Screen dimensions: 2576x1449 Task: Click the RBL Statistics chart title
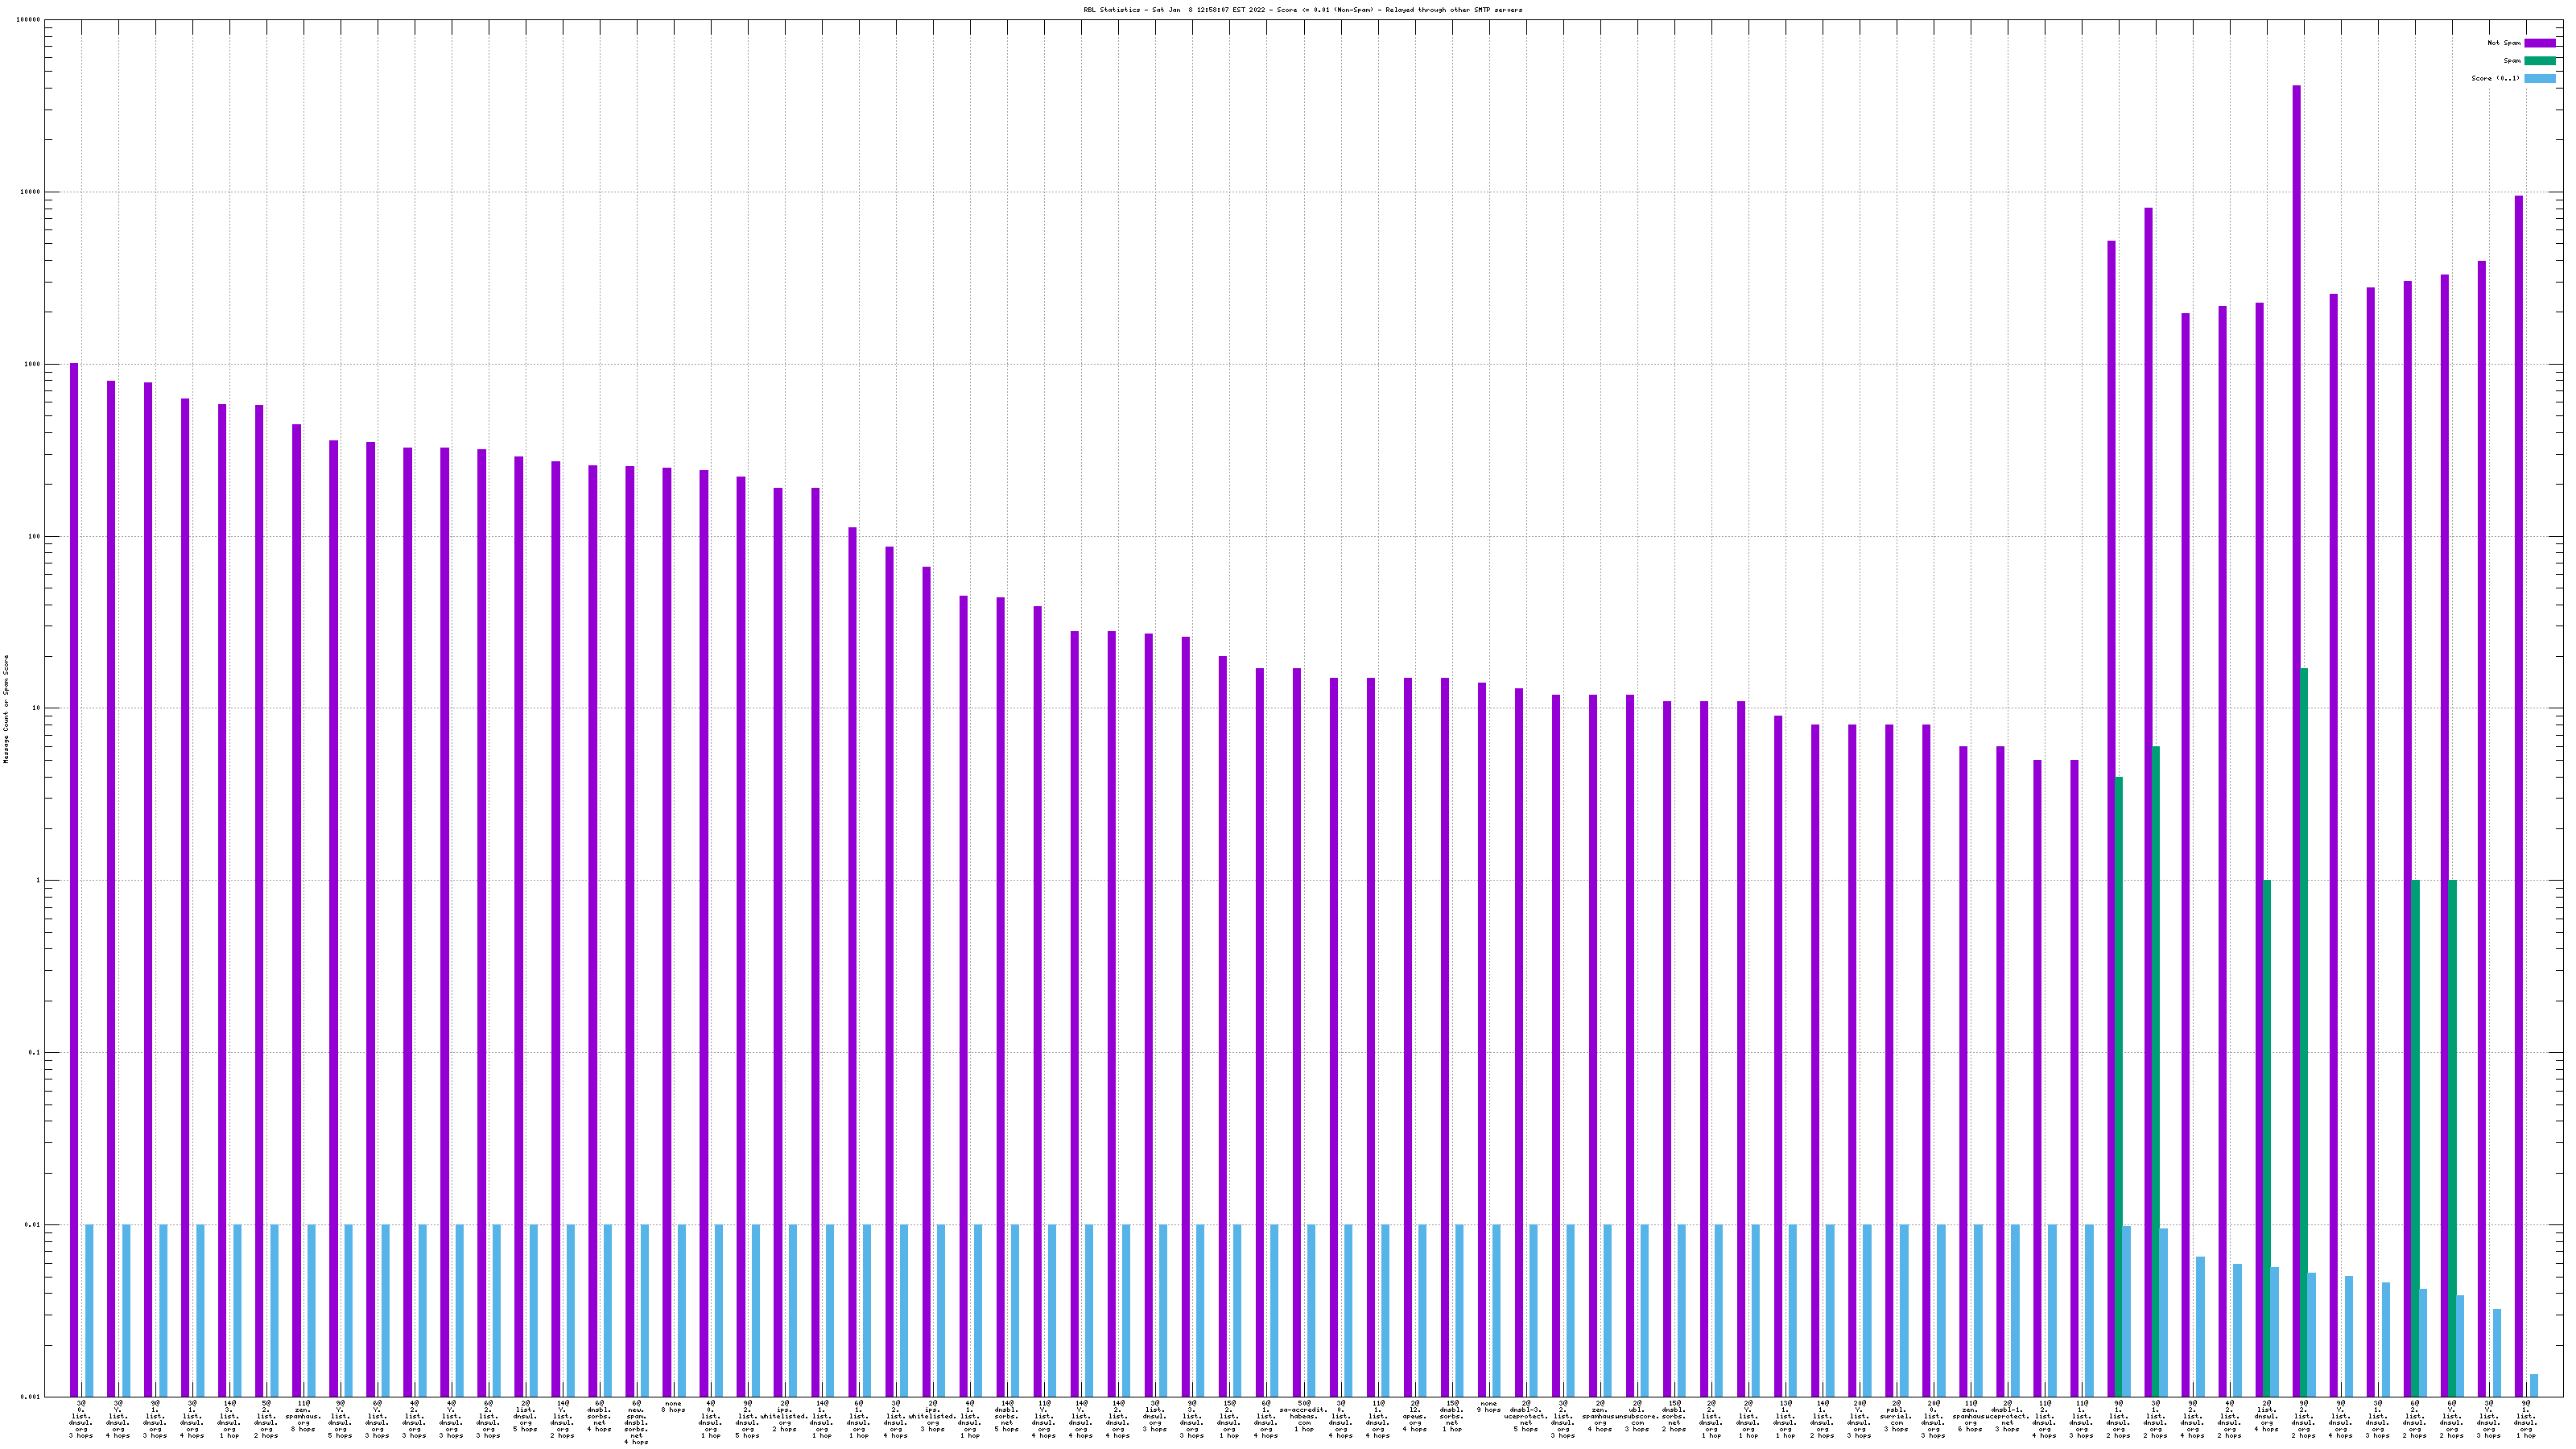click(x=1302, y=10)
